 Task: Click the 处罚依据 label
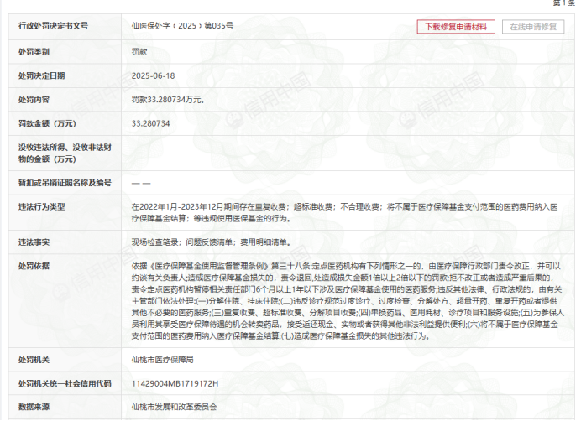(x=34, y=266)
